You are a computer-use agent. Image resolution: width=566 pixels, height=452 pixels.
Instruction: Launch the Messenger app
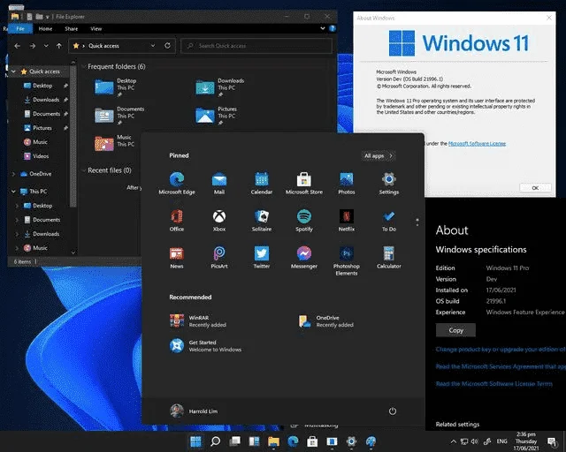[x=304, y=258]
